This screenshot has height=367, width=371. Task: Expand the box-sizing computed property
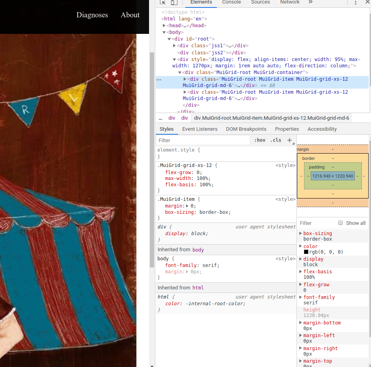(300, 233)
